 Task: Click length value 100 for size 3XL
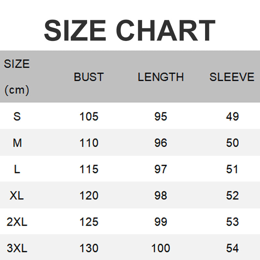pos(161,248)
